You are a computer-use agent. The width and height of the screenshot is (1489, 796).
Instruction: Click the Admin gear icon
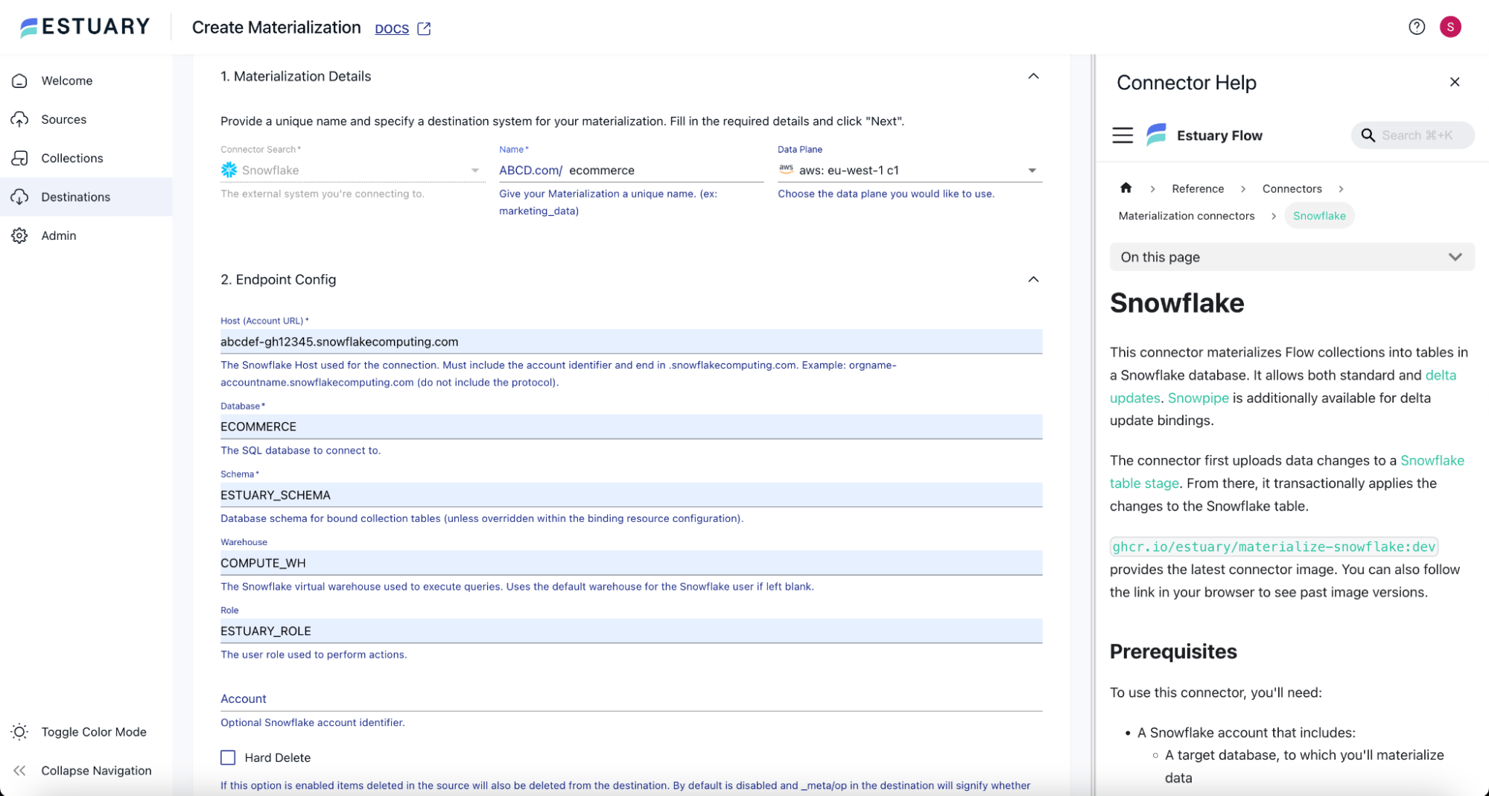coord(20,235)
